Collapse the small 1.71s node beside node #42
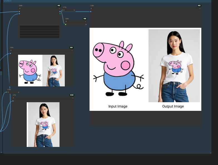 pyautogui.click(x=64, y=10)
